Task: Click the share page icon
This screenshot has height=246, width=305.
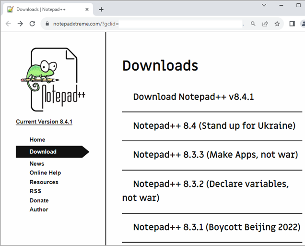Action: 265,24
